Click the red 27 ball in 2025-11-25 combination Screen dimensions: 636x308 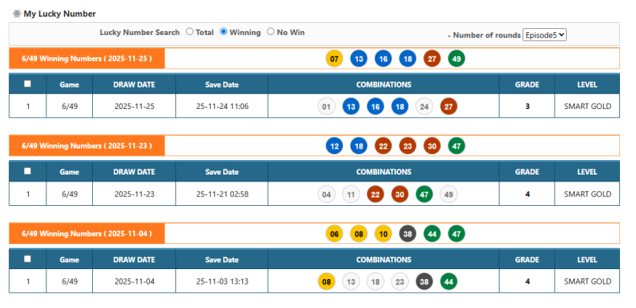click(449, 107)
